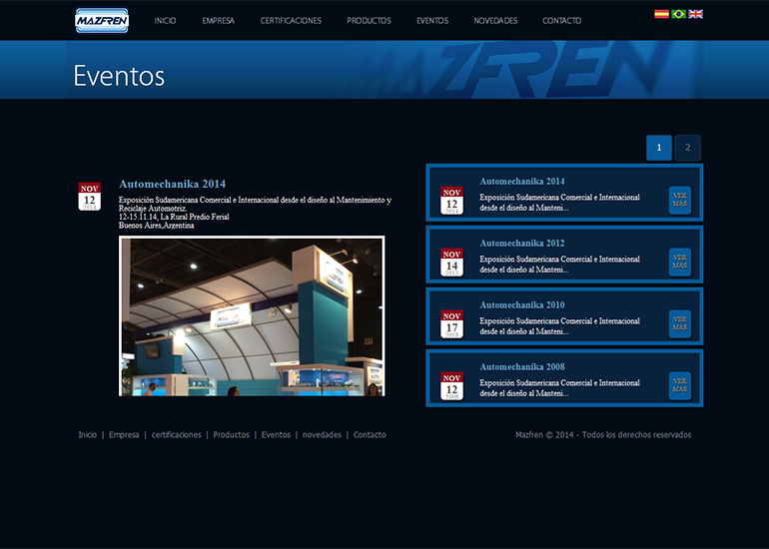Image resolution: width=769 pixels, height=549 pixels.
Task: Open CERTIFICACIONES in the top navigation
Action: click(291, 21)
